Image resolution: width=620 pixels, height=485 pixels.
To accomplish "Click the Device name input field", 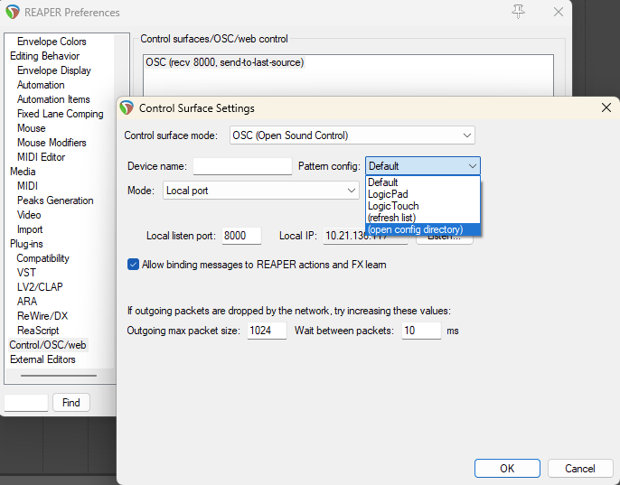I will pyautogui.click(x=242, y=166).
